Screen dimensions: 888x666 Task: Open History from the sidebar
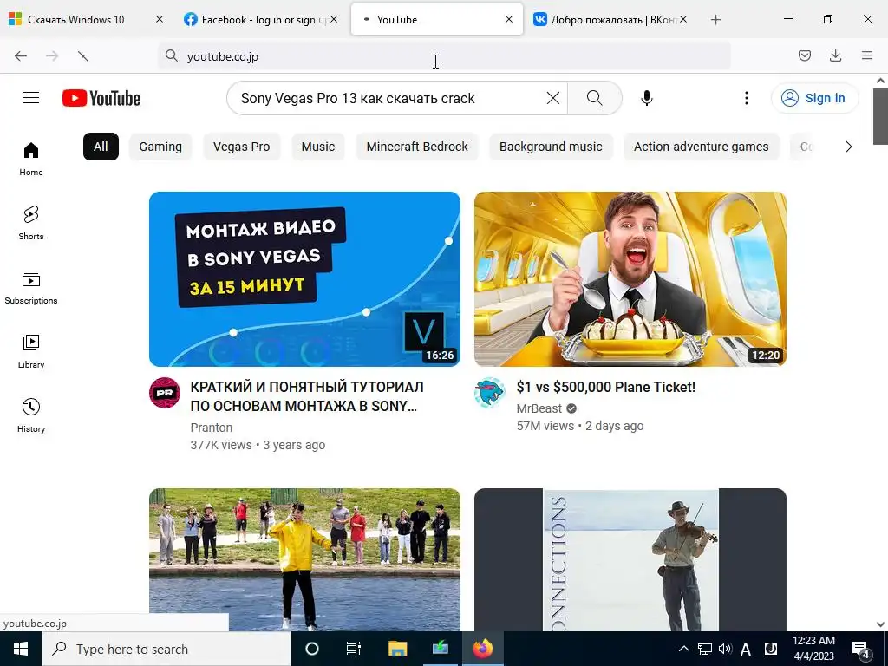click(31, 415)
